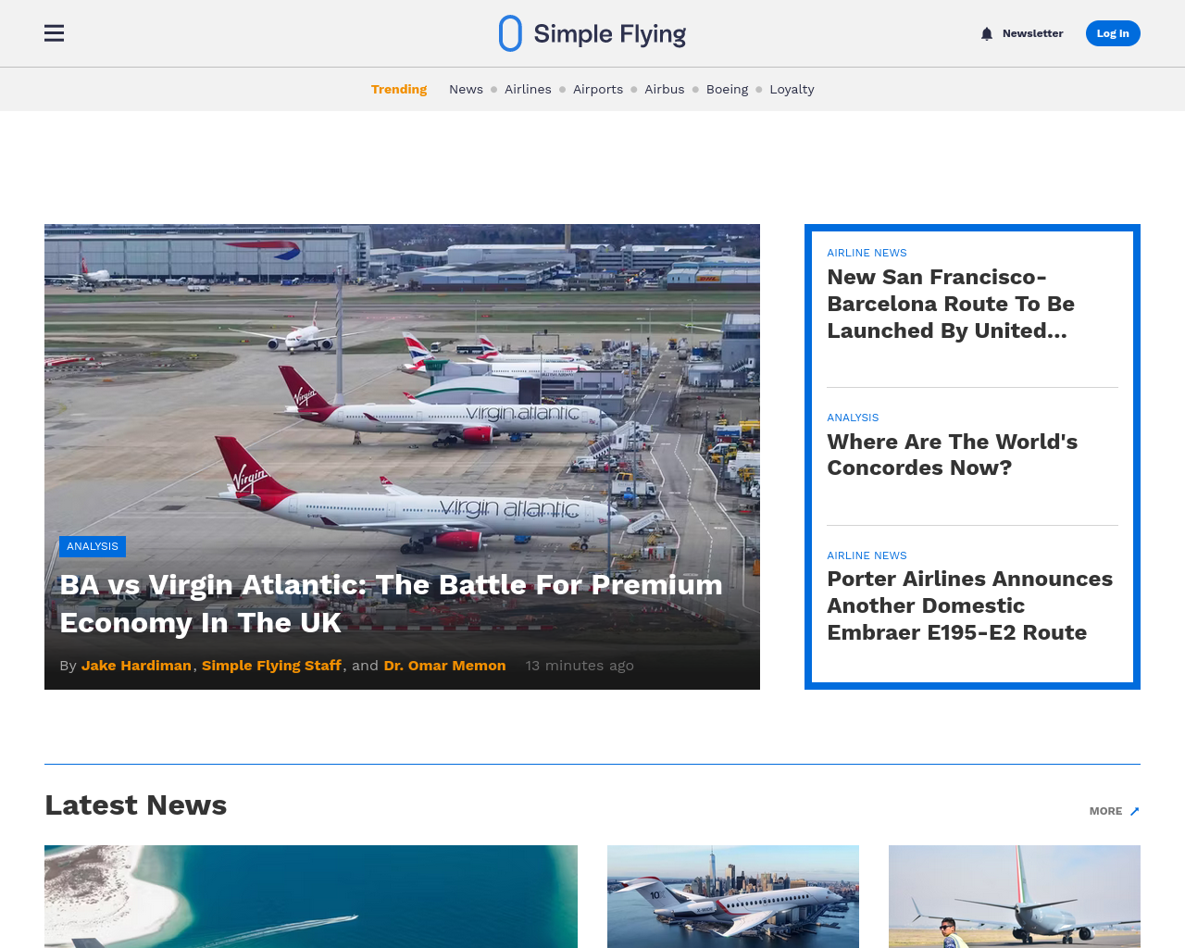Open Where Are The World's Concordes Now
The height and width of the screenshot is (948, 1185).
[952, 455]
